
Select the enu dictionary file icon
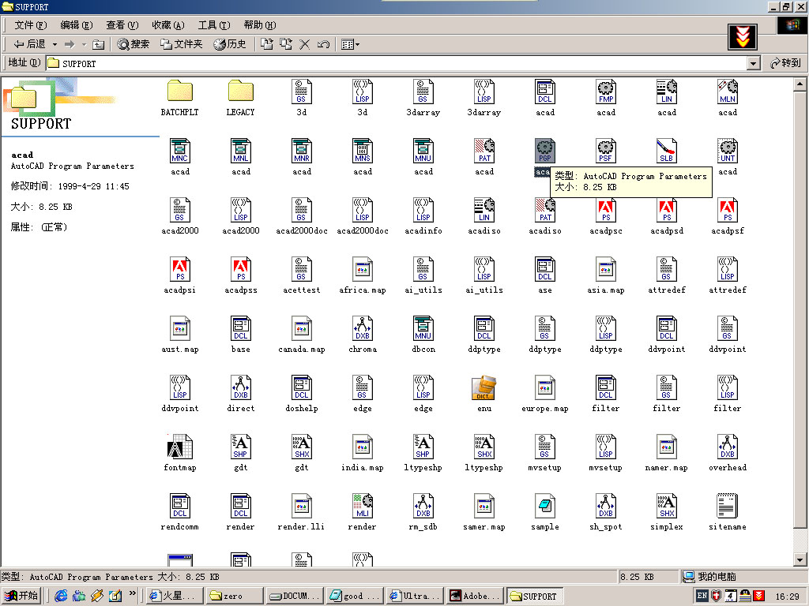coord(484,387)
